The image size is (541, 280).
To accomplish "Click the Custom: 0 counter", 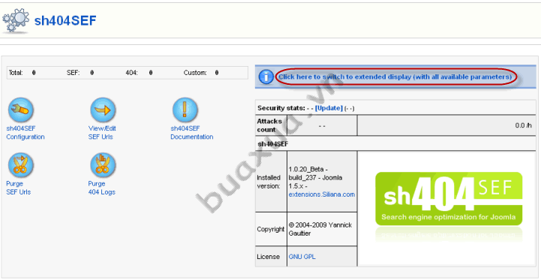I will [201, 73].
